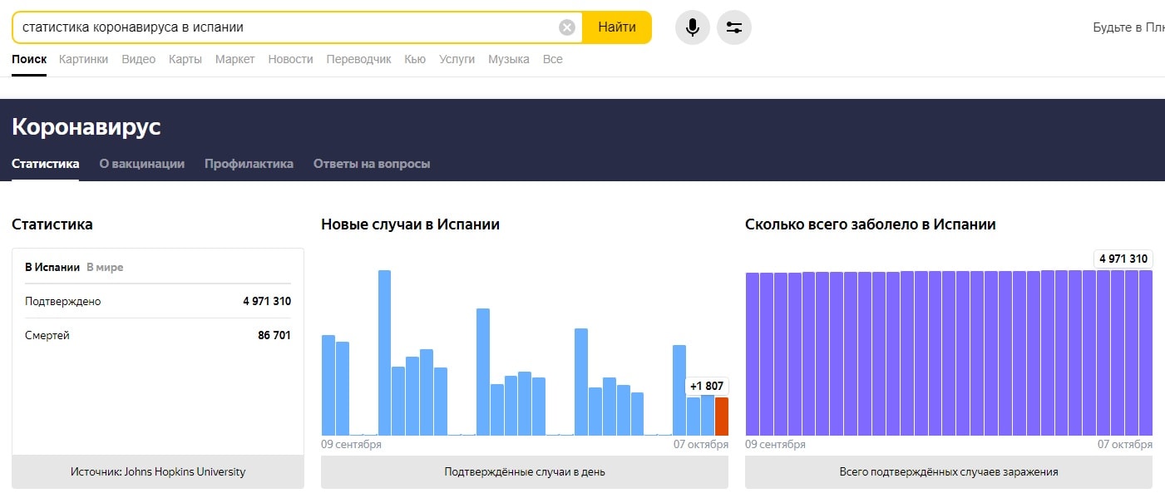
Task: Open the Новости tab
Action: [290, 59]
